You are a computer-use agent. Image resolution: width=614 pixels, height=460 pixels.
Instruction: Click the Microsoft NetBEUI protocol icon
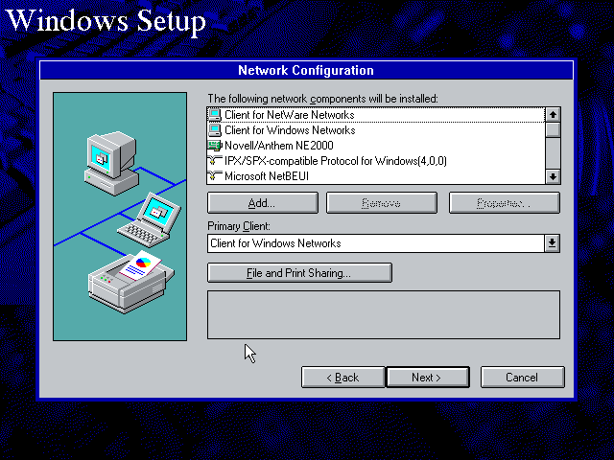pos(215,176)
